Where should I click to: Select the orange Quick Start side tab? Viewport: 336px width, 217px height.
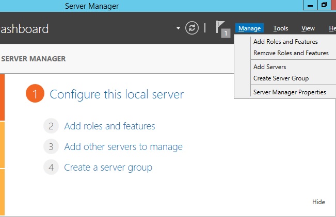click(x=2, y=97)
